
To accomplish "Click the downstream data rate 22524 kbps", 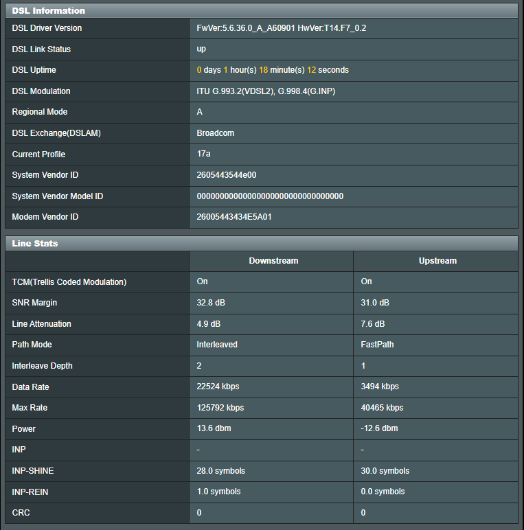I will click(218, 387).
